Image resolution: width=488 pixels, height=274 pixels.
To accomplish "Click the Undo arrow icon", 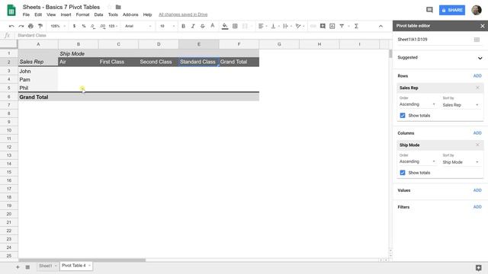I will (x=11, y=26).
